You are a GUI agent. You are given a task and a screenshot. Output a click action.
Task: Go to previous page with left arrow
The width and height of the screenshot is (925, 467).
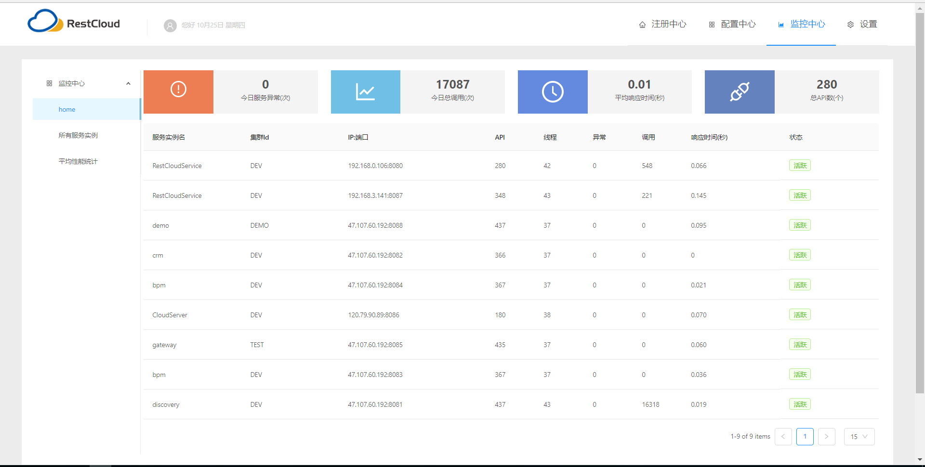(x=783, y=437)
